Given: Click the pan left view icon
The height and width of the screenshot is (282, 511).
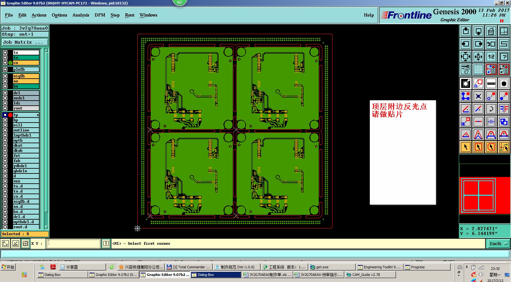Looking at the screenshot, I should 466,44.
